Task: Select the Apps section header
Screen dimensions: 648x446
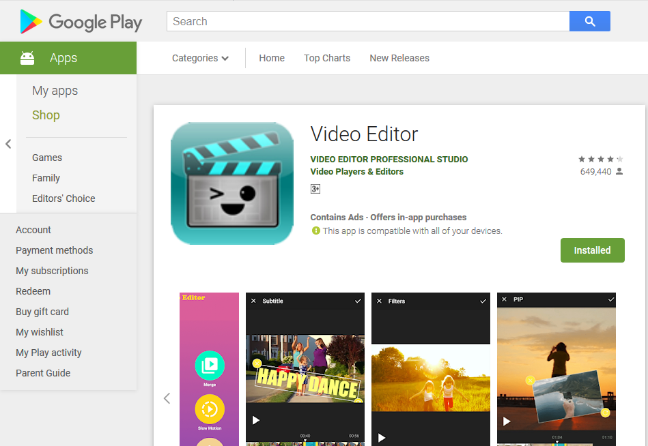Action: click(x=68, y=58)
